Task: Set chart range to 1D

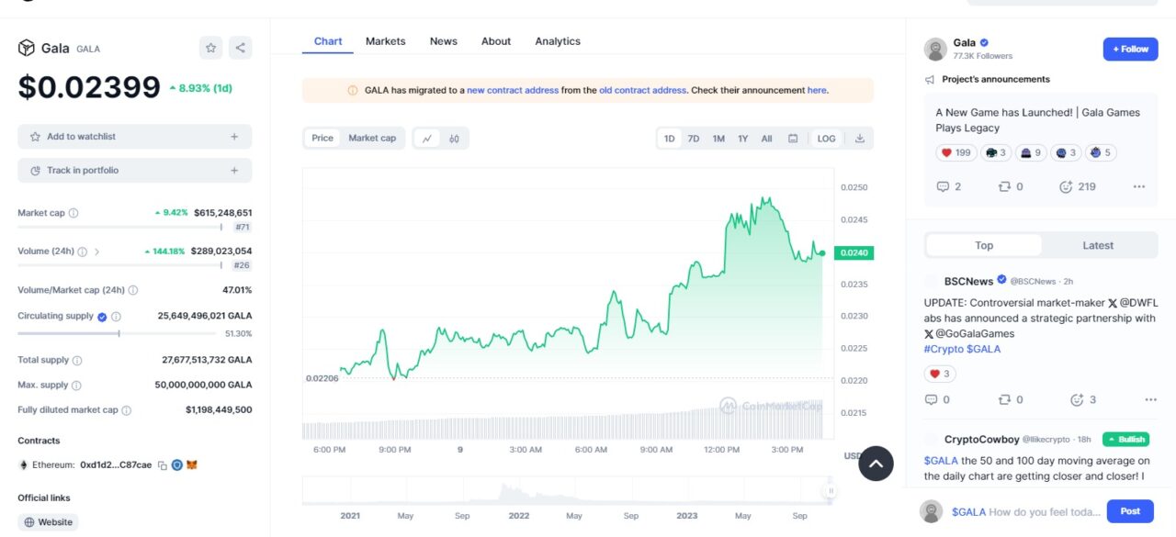Action: pyautogui.click(x=669, y=139)
